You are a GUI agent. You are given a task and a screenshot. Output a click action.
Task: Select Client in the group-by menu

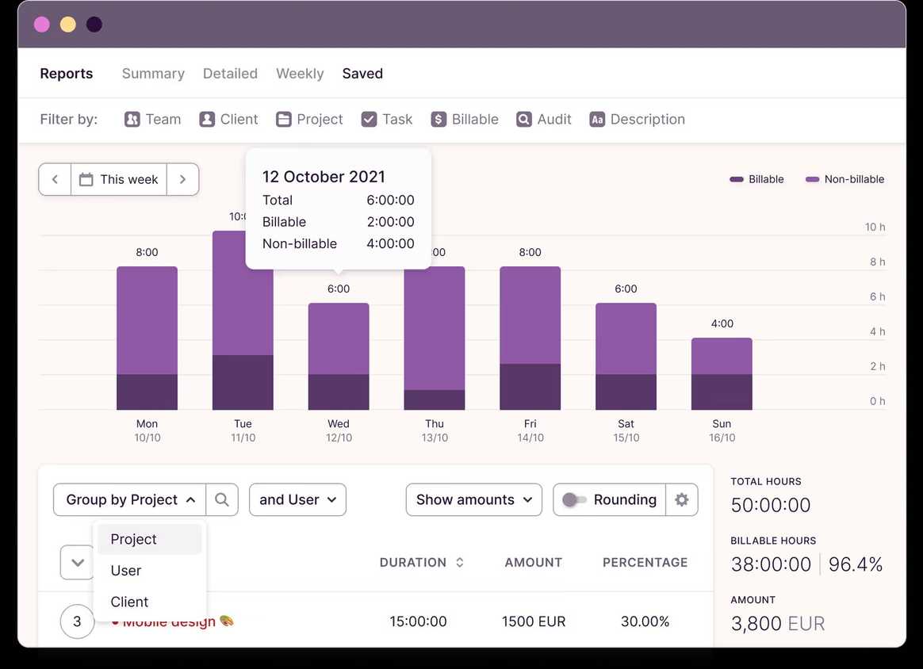150,602
